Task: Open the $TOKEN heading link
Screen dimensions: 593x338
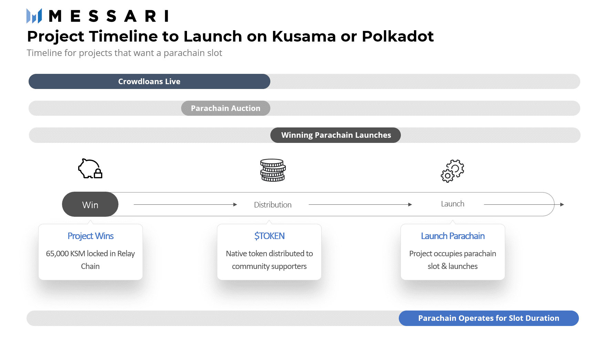Action: coord(269,236)
